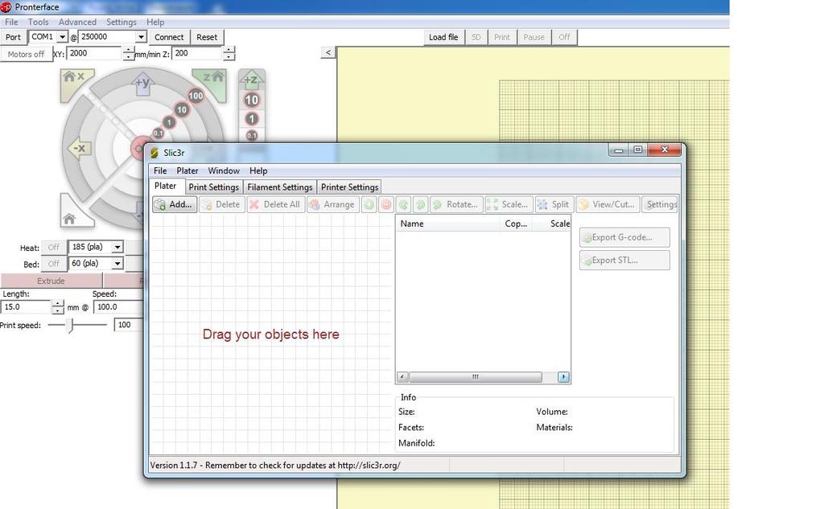The height and width of the screenshot is (509, 824).
Task: Click XY feedrate spinner arrows
Action: pos(129,54)
